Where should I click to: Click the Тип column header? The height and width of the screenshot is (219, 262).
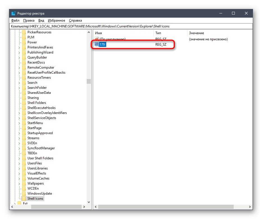click(170, 33)
